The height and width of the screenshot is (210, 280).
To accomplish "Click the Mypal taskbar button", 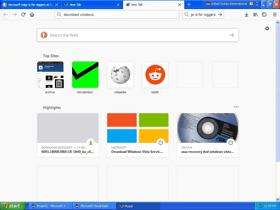I will [x=138, y=206].
